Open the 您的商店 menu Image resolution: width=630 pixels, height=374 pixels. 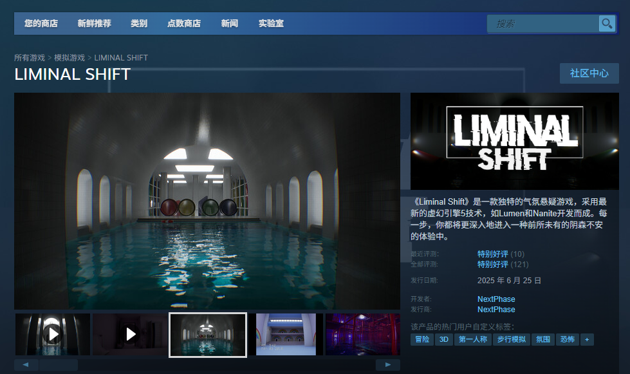(41, 23)
